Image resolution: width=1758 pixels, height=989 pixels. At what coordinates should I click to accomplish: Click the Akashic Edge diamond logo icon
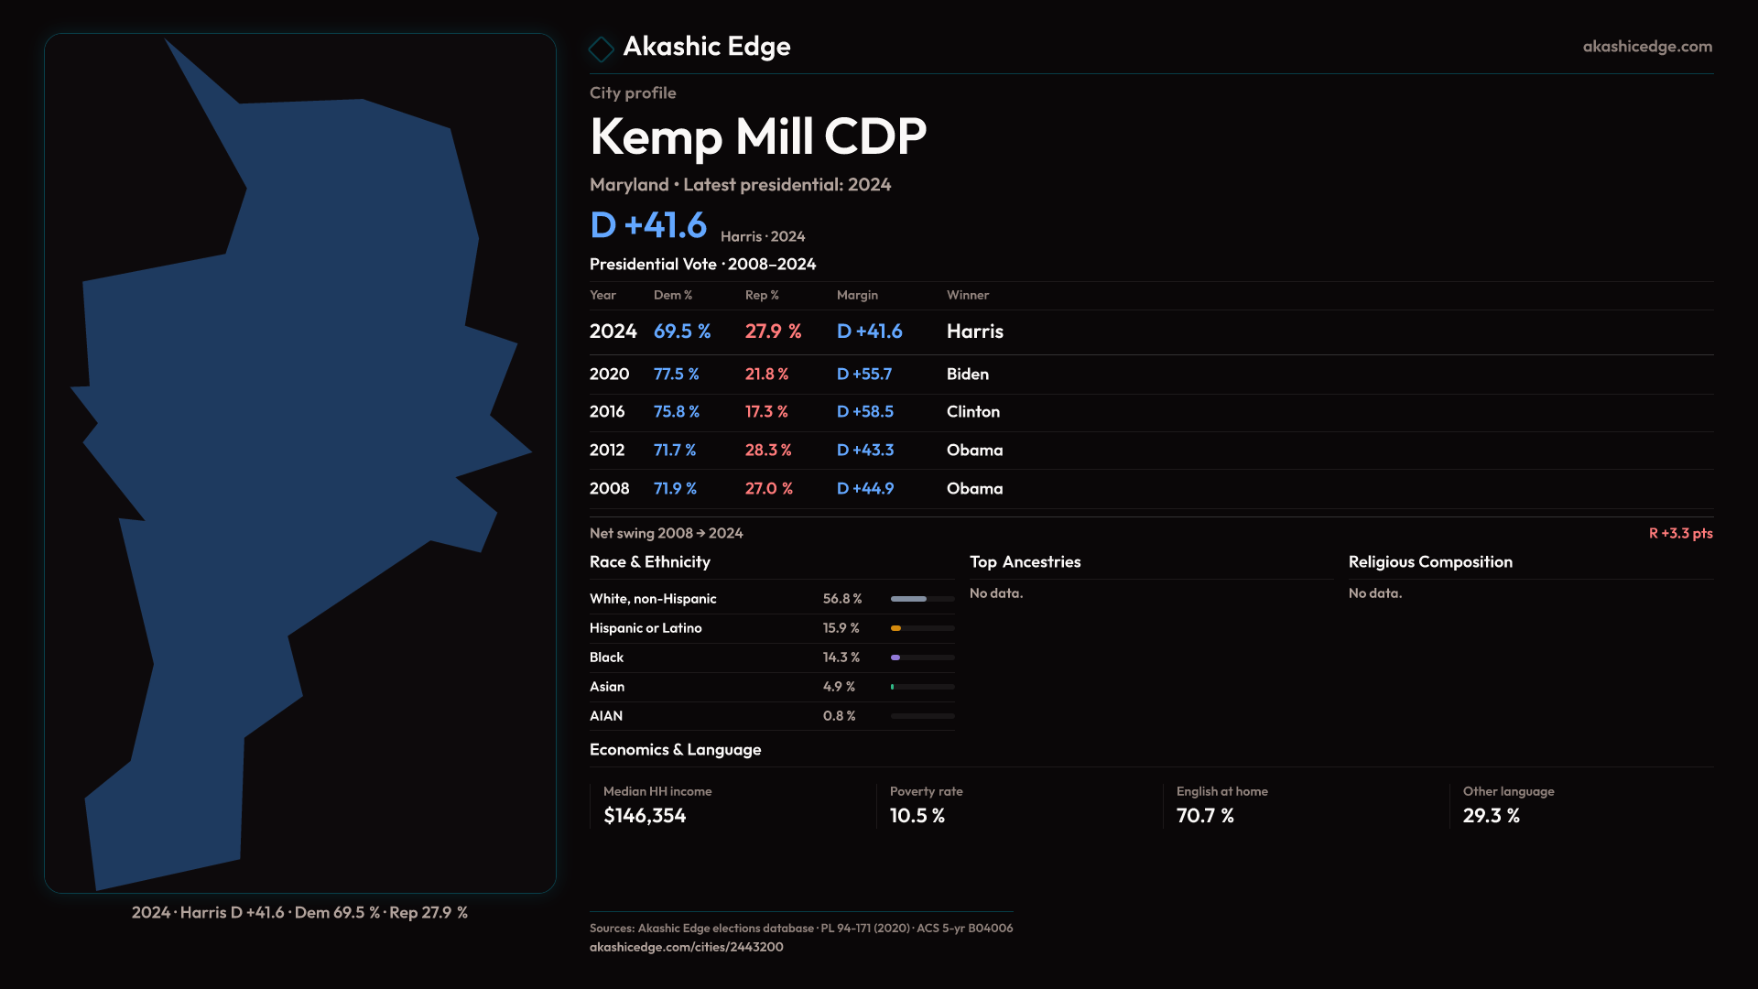pyautogui.click(x=601, y=49)
